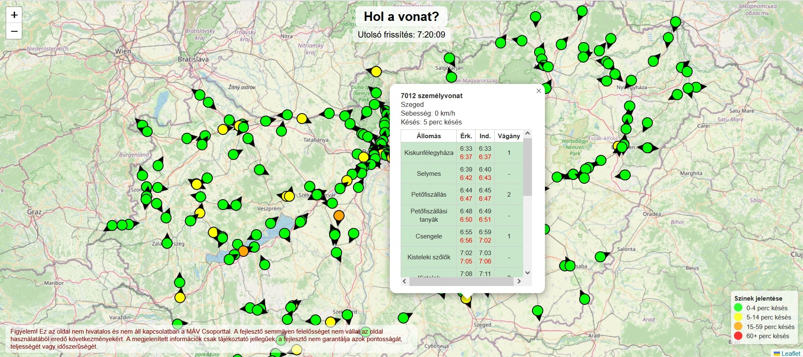Select the orange train marker south of Székesfehérvár

(x=339, y=215)
